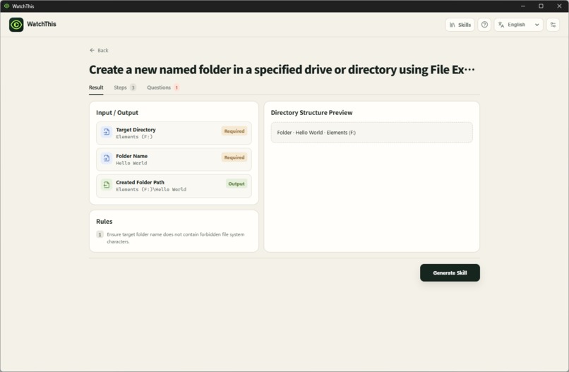
Task: Click the WatchThis eye logo icon
Action: [x=16, y=25]
